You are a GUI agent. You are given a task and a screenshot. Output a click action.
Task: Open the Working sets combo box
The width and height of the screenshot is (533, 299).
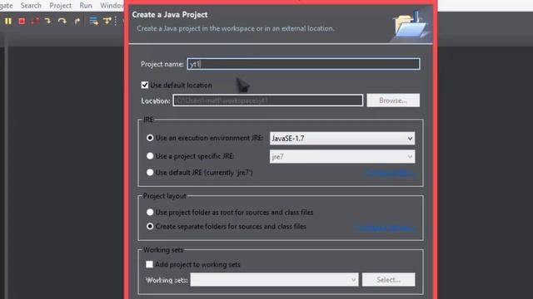(274, 280)
